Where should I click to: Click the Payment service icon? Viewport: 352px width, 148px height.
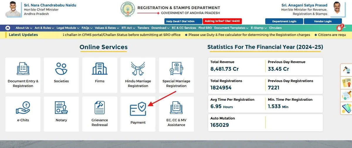coord(138,114)
